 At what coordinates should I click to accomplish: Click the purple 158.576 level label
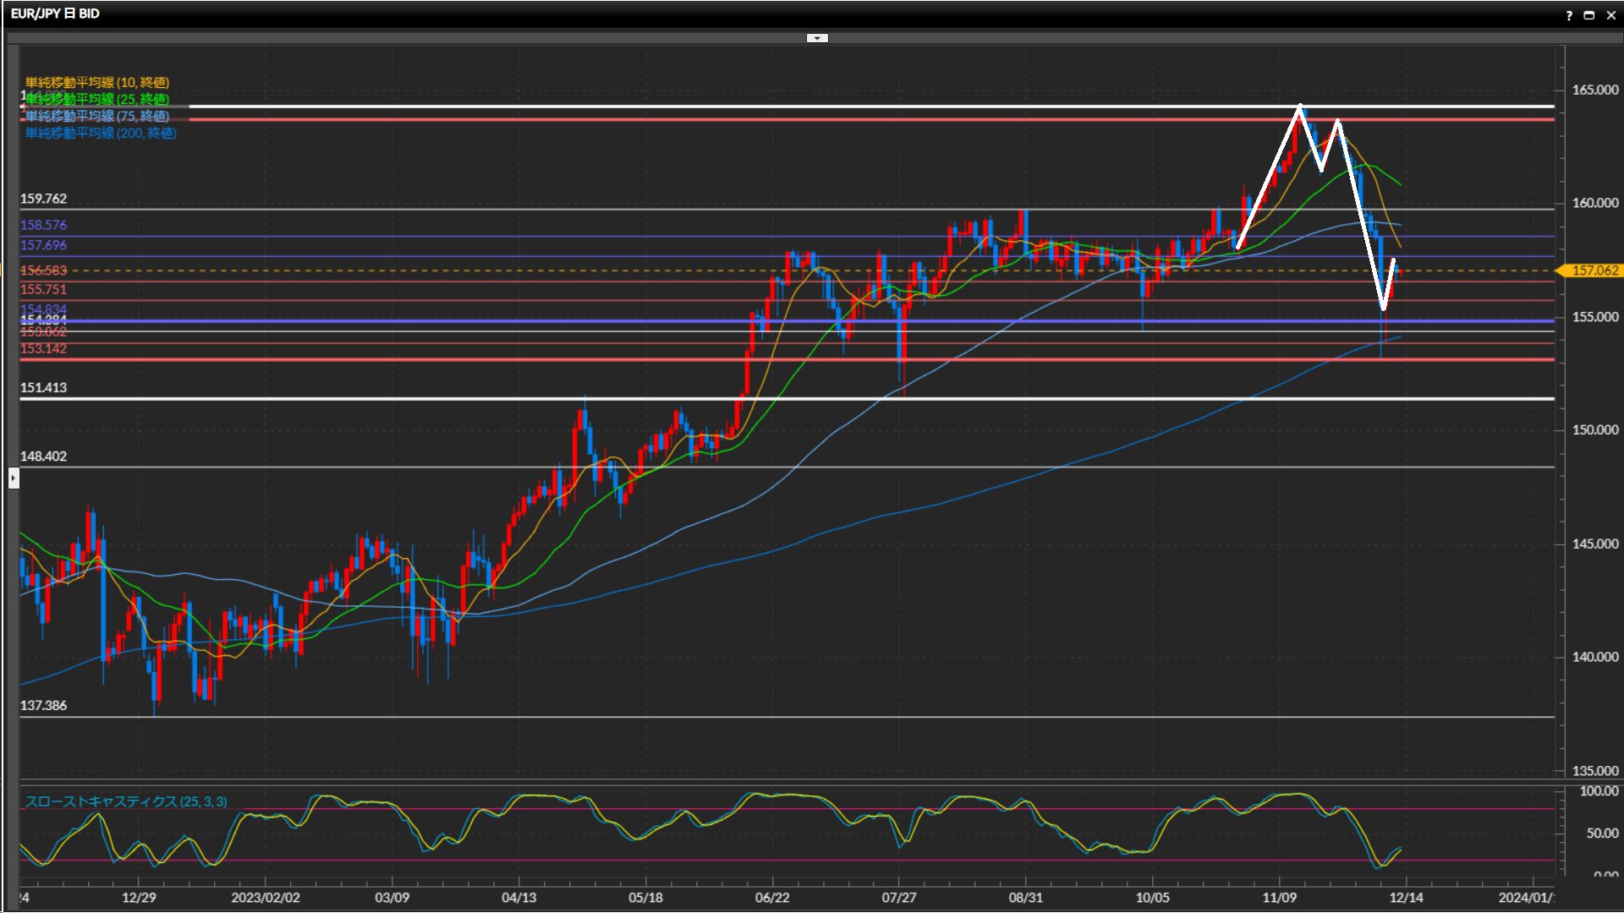(x=43, y=225)
